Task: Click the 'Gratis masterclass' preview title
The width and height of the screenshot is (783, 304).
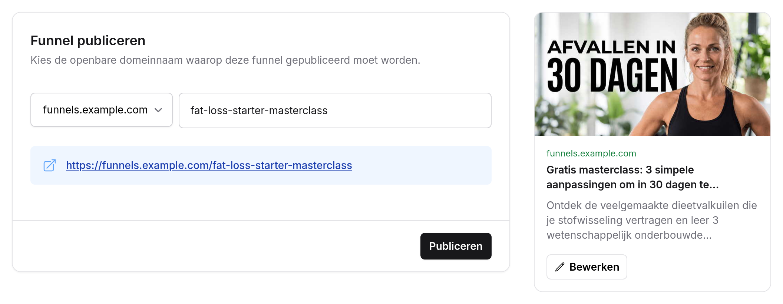Action: click(x=632, y=177)
